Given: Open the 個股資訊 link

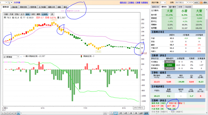Looking at the screenshot, I should click(x=123, y=3).
